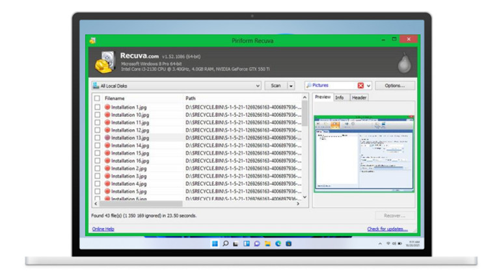Check the box for Installation 11.jpg
This screenshot has width=501, height=278.
97,122
